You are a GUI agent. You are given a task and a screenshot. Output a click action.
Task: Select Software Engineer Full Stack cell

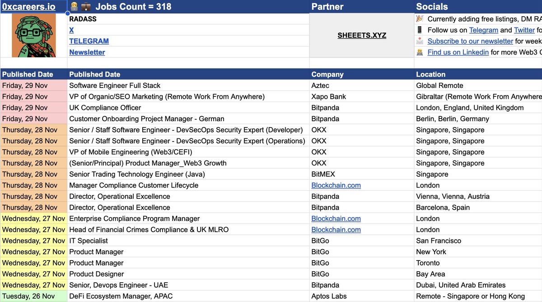[x=188, y=86]
